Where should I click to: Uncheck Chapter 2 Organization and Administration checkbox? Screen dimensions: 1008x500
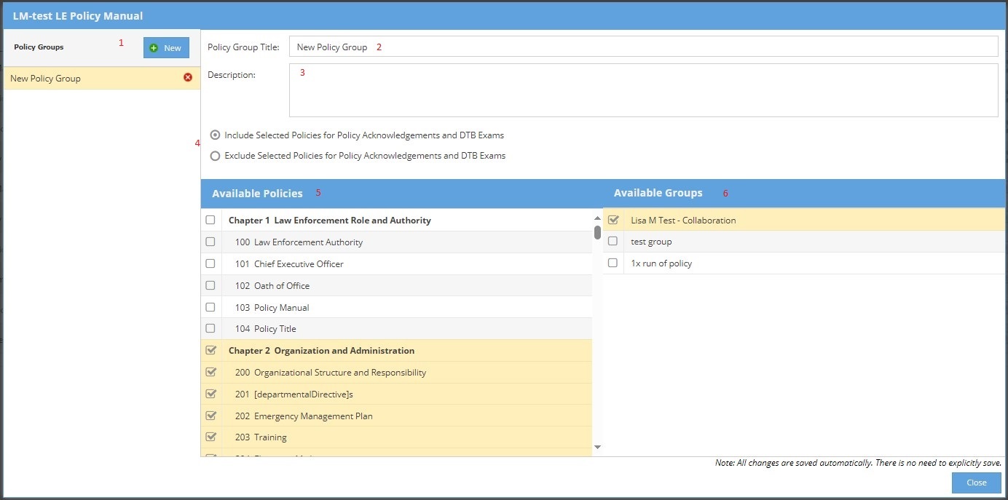211,350
